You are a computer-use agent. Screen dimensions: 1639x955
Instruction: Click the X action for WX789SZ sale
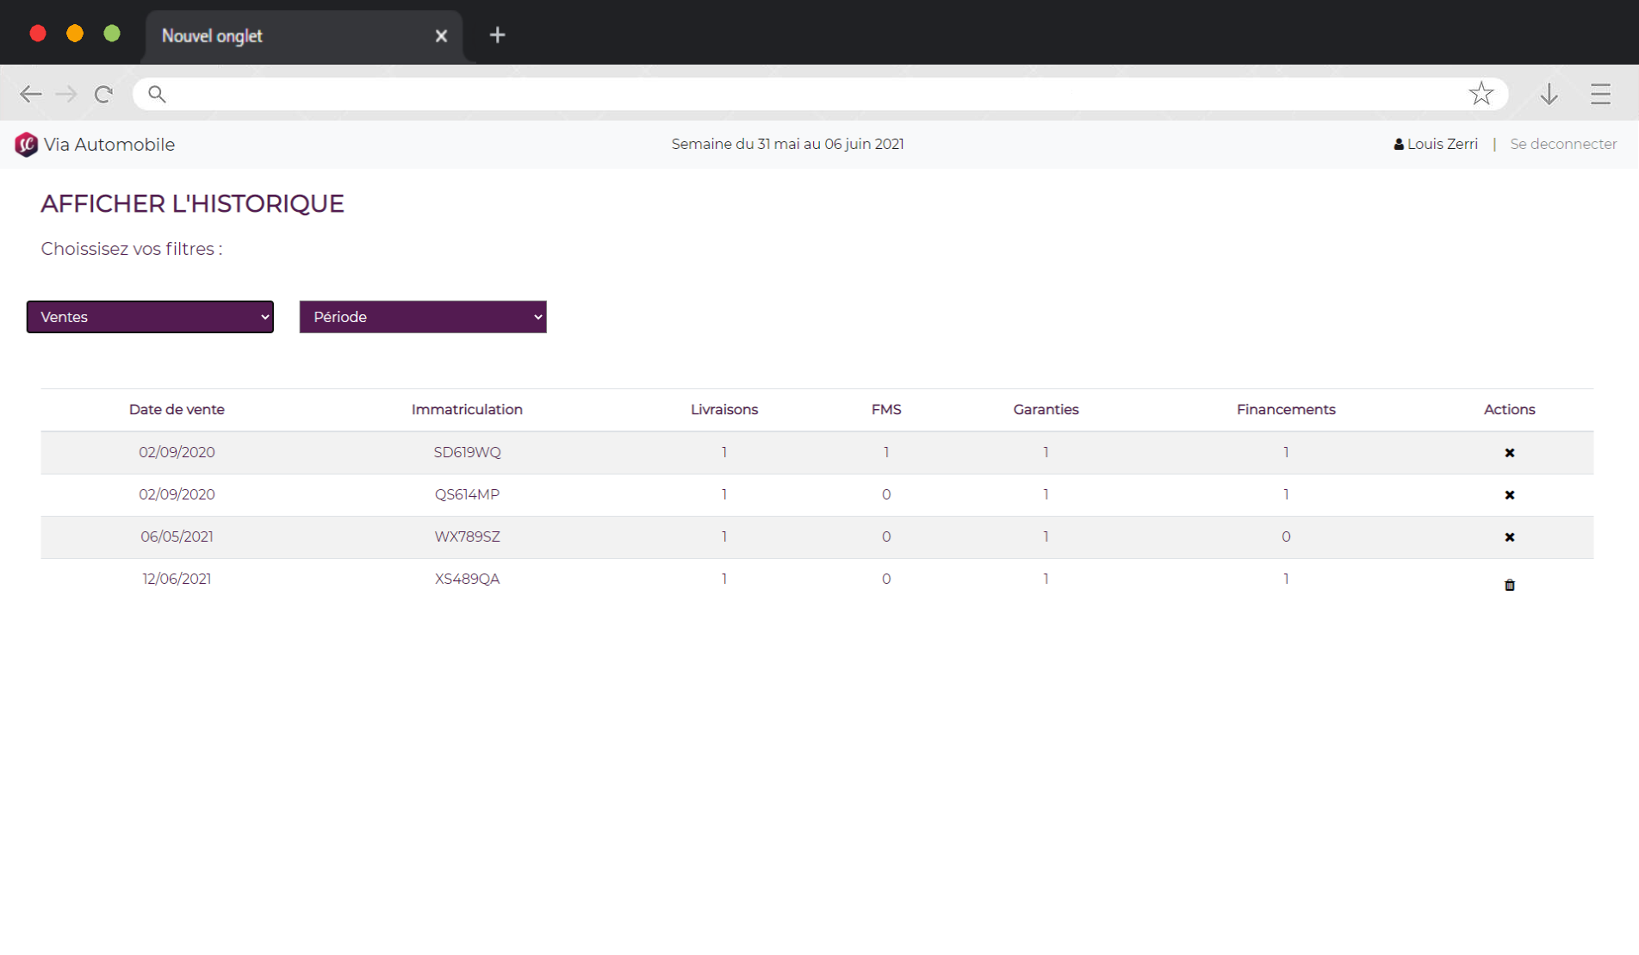point(1509,537)
